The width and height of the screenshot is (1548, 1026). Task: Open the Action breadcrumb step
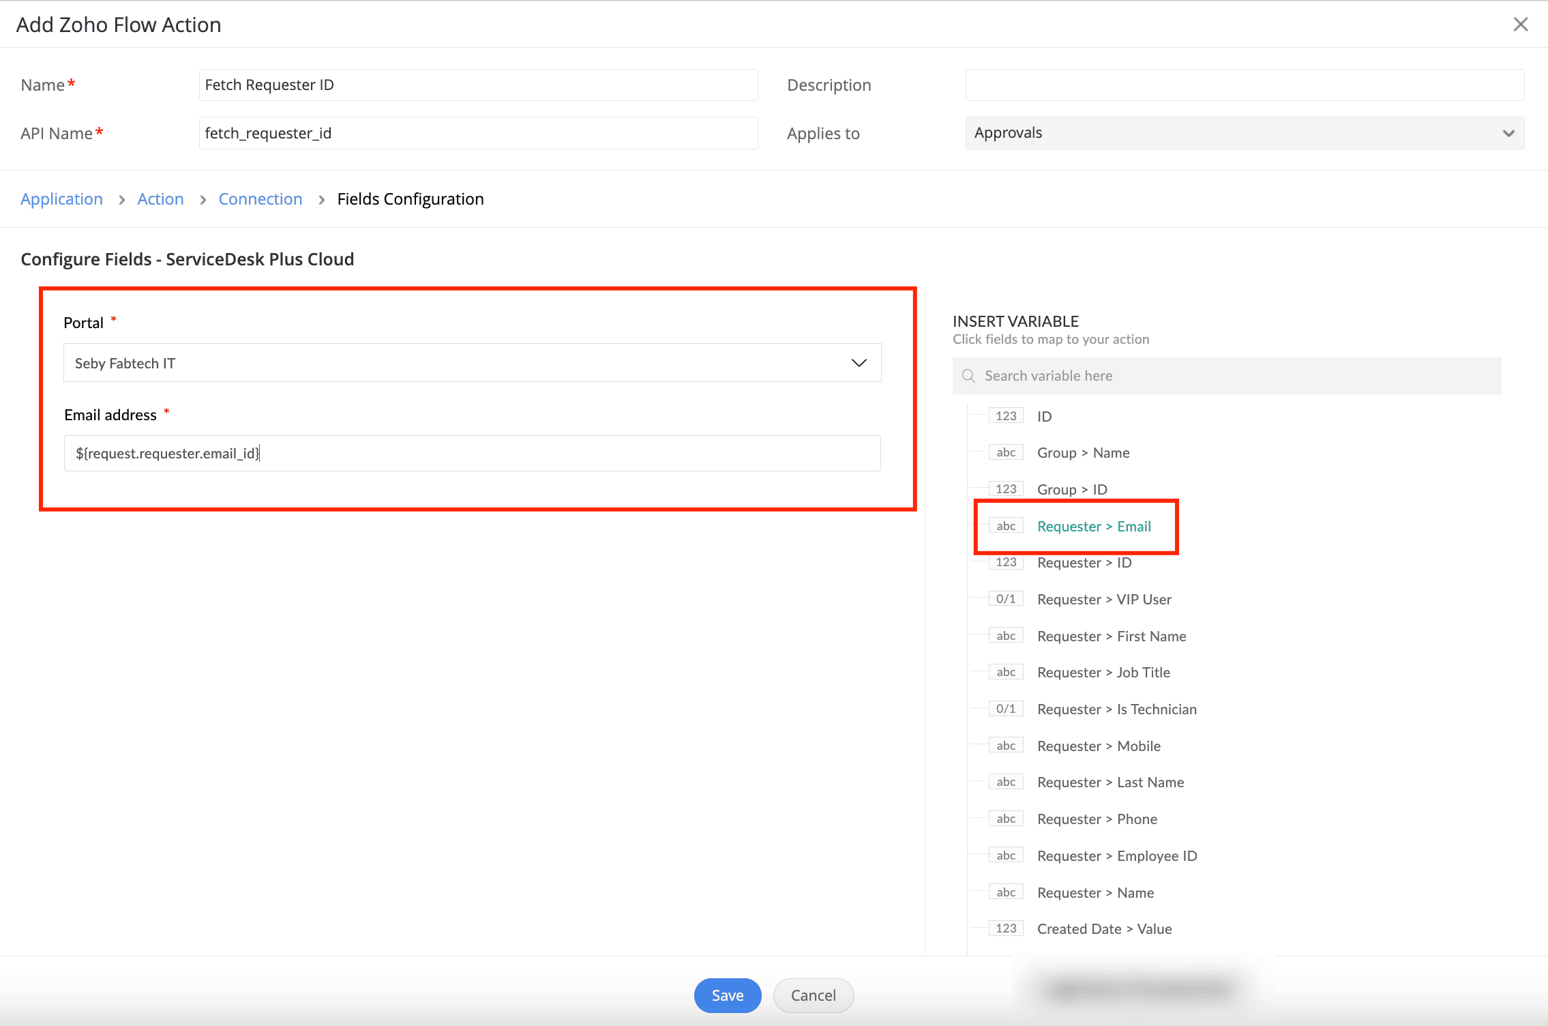160,199
